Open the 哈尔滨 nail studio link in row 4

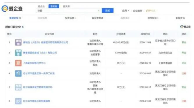pyautogui.click(x=39, y=73)
